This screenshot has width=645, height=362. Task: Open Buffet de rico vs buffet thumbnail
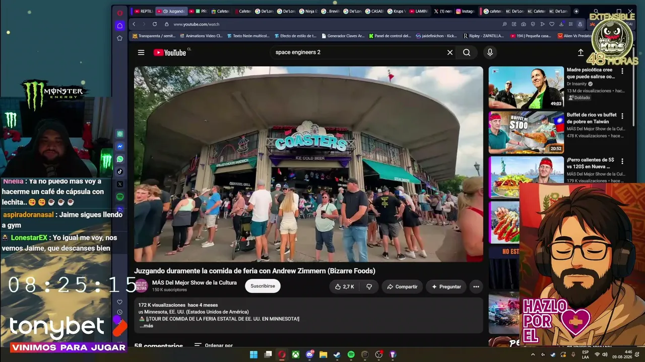[x=526, y=132]
